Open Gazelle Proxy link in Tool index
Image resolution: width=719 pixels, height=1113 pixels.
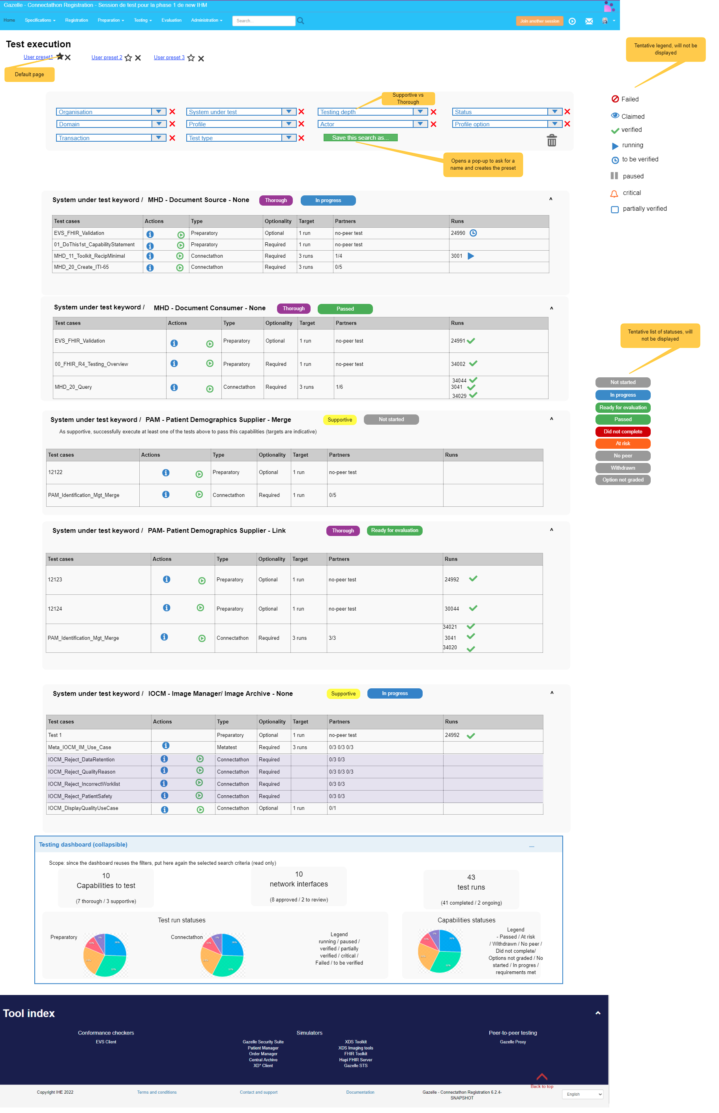[x=513, y=1042]
